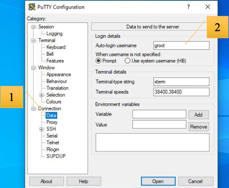This screenshot has height=188, width=229.
Task: Collapse the Window tree node
Action: (34, 68)
